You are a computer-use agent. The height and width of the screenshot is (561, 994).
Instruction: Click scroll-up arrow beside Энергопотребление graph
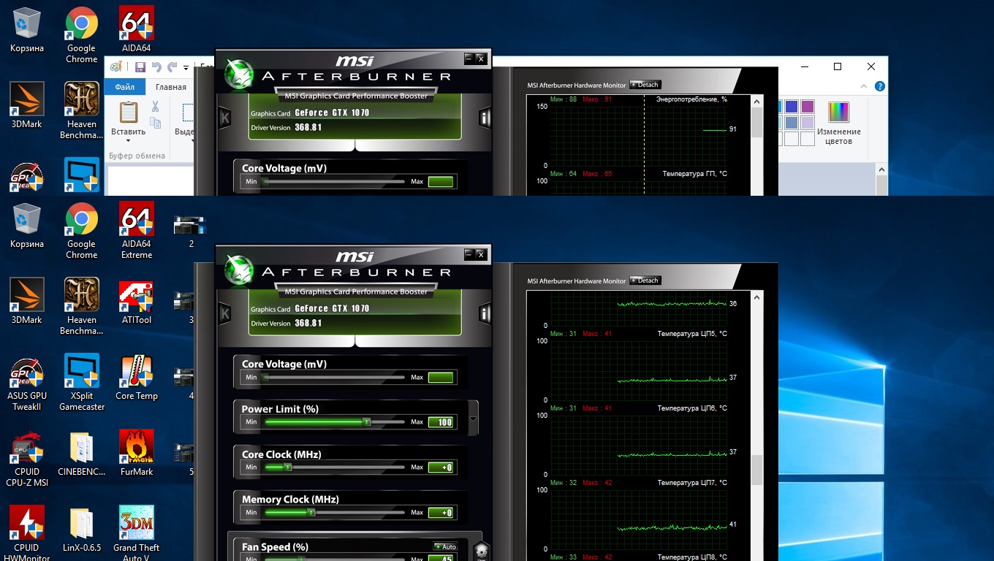(x=757, y=102)
